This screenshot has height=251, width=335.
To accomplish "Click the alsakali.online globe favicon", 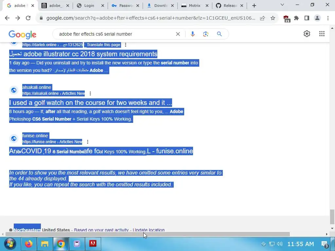I will 14,90.
